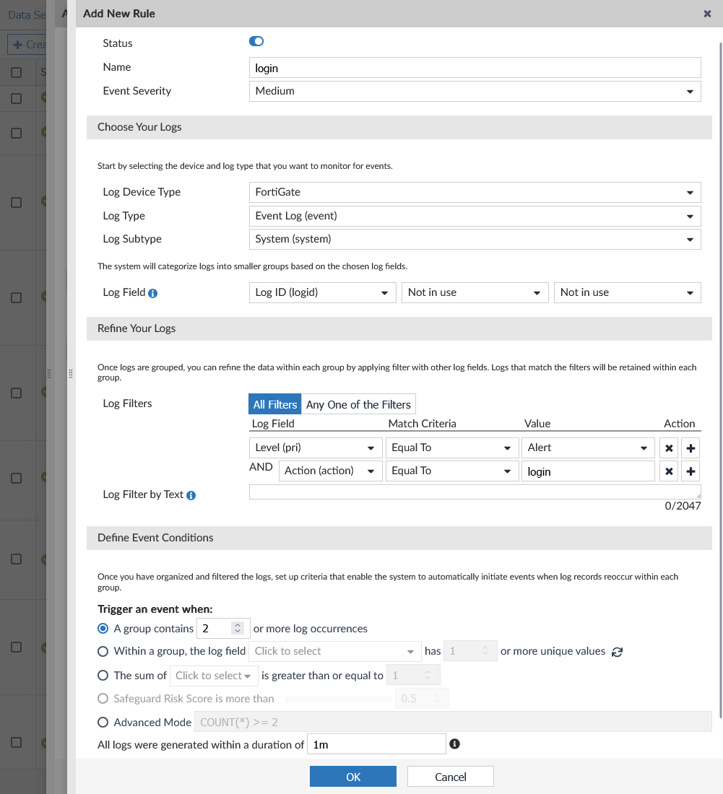The width and height of the screenshot is (723, 794).
Task: Expand the Log Device Type dropdown
Action: pyautogui.click(x=475, y=192)
